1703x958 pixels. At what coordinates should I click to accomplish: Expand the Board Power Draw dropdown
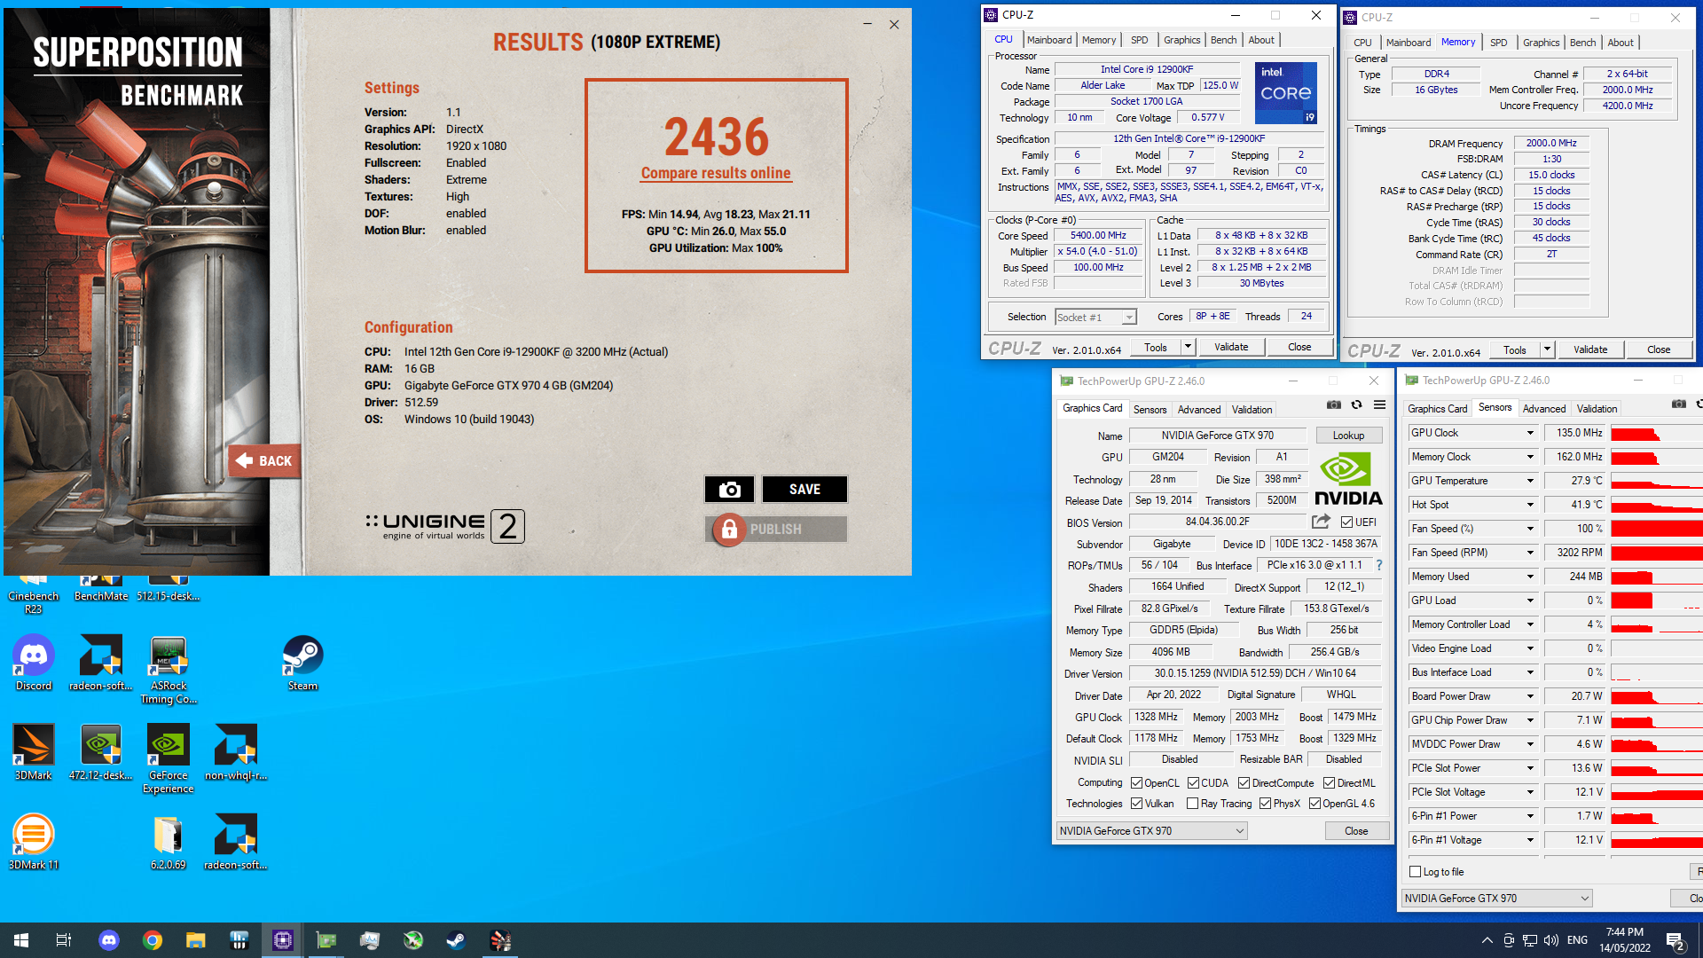point(1530,696)
